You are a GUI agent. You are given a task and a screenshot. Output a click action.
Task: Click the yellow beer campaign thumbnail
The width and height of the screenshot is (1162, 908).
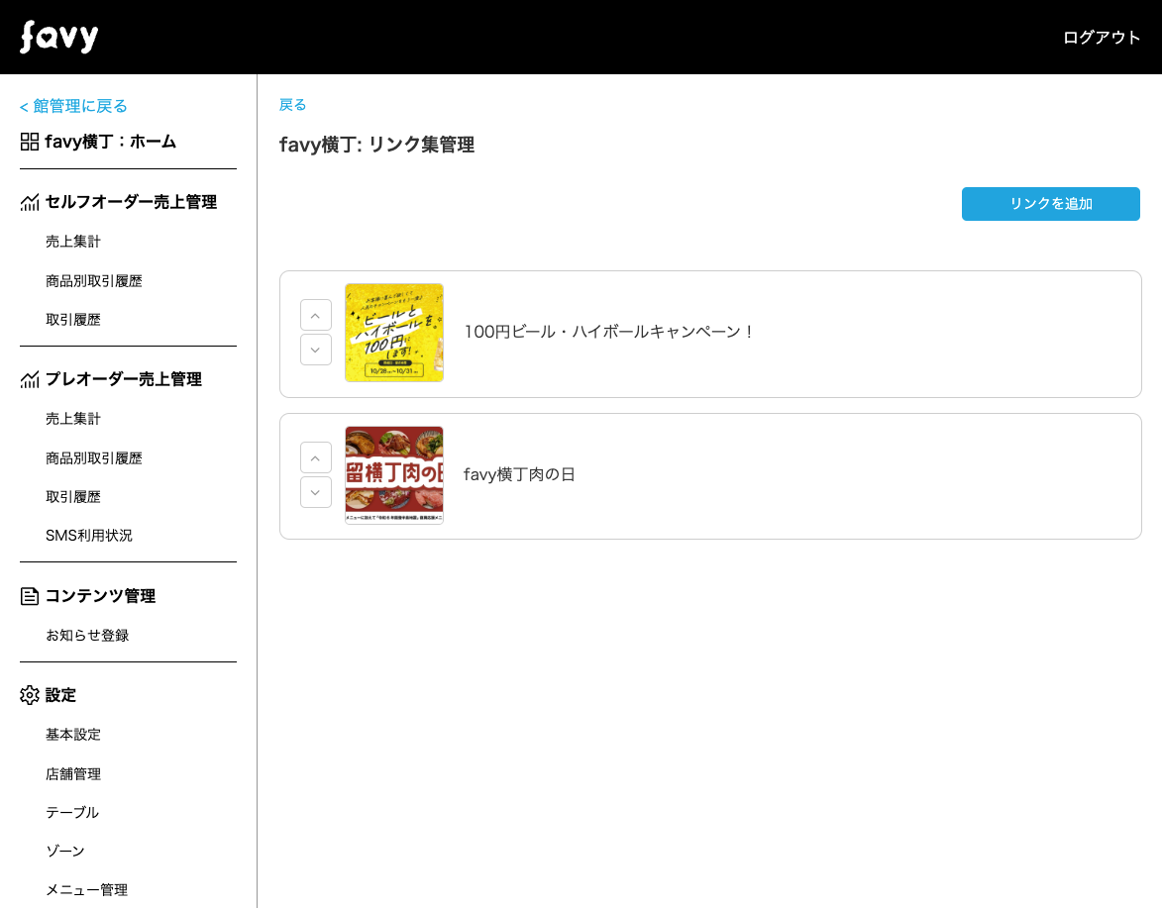pos(394,333)
